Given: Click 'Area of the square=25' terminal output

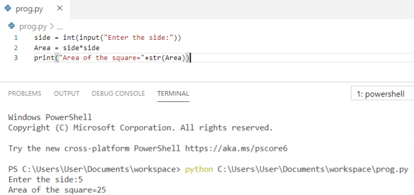Looking at the screenshot, I should tap(57, 190).
